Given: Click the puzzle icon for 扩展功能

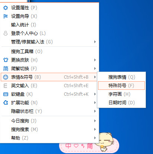Looking at the screenshot, I should pos(6,103).
